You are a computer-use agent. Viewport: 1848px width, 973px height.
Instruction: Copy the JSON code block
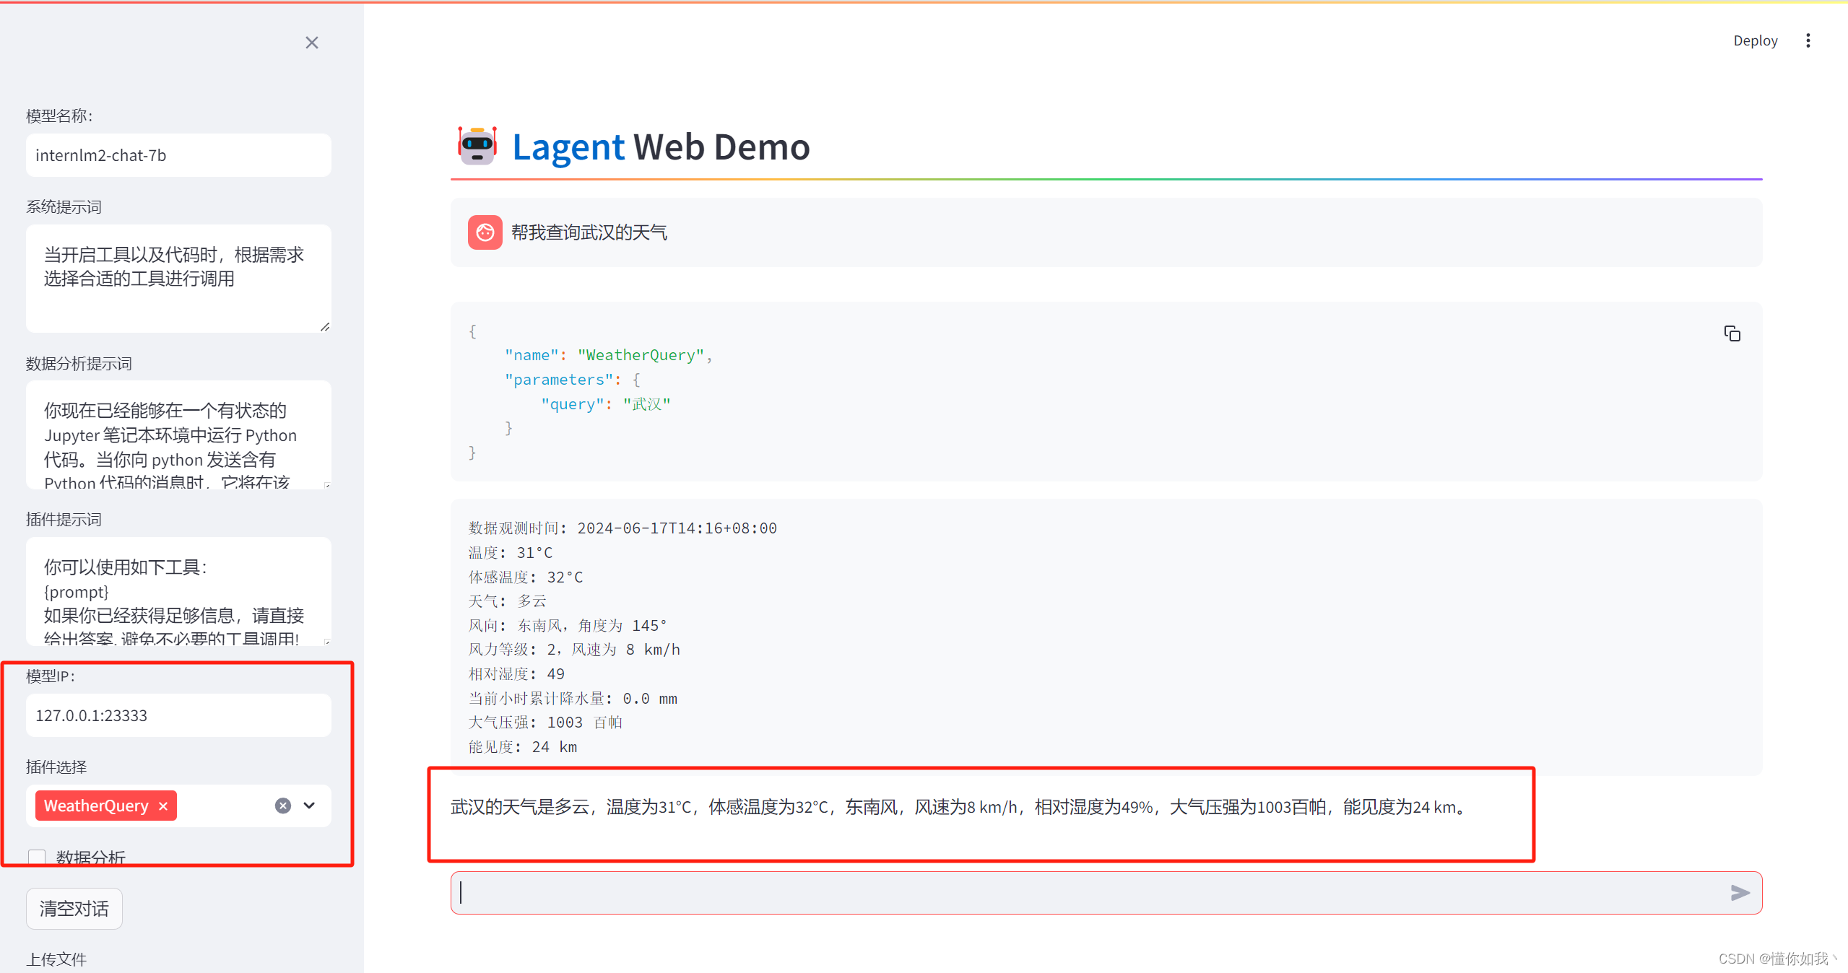tap(1732, 333)
